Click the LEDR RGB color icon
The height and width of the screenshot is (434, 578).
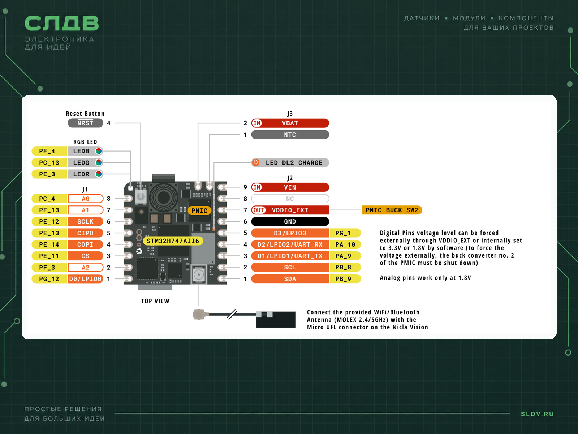coord(99,174)
